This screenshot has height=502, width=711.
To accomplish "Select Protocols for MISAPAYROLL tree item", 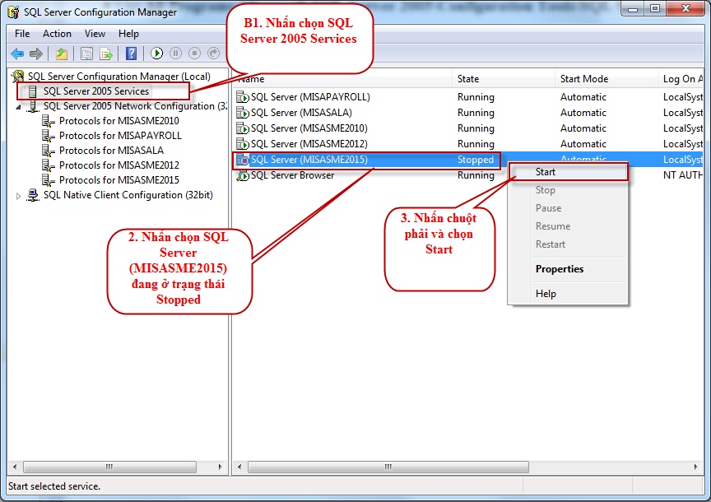I will pyautogui.click(x=120, y=136).
